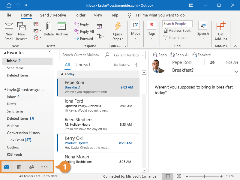Open the People view icon
Image resolution: width=240 pixels, height=180 pixels.
31,166
